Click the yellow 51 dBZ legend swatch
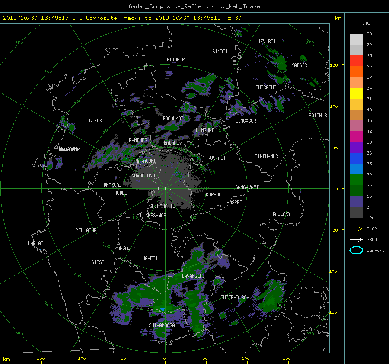389x364 pixels. tap(356, 93)
